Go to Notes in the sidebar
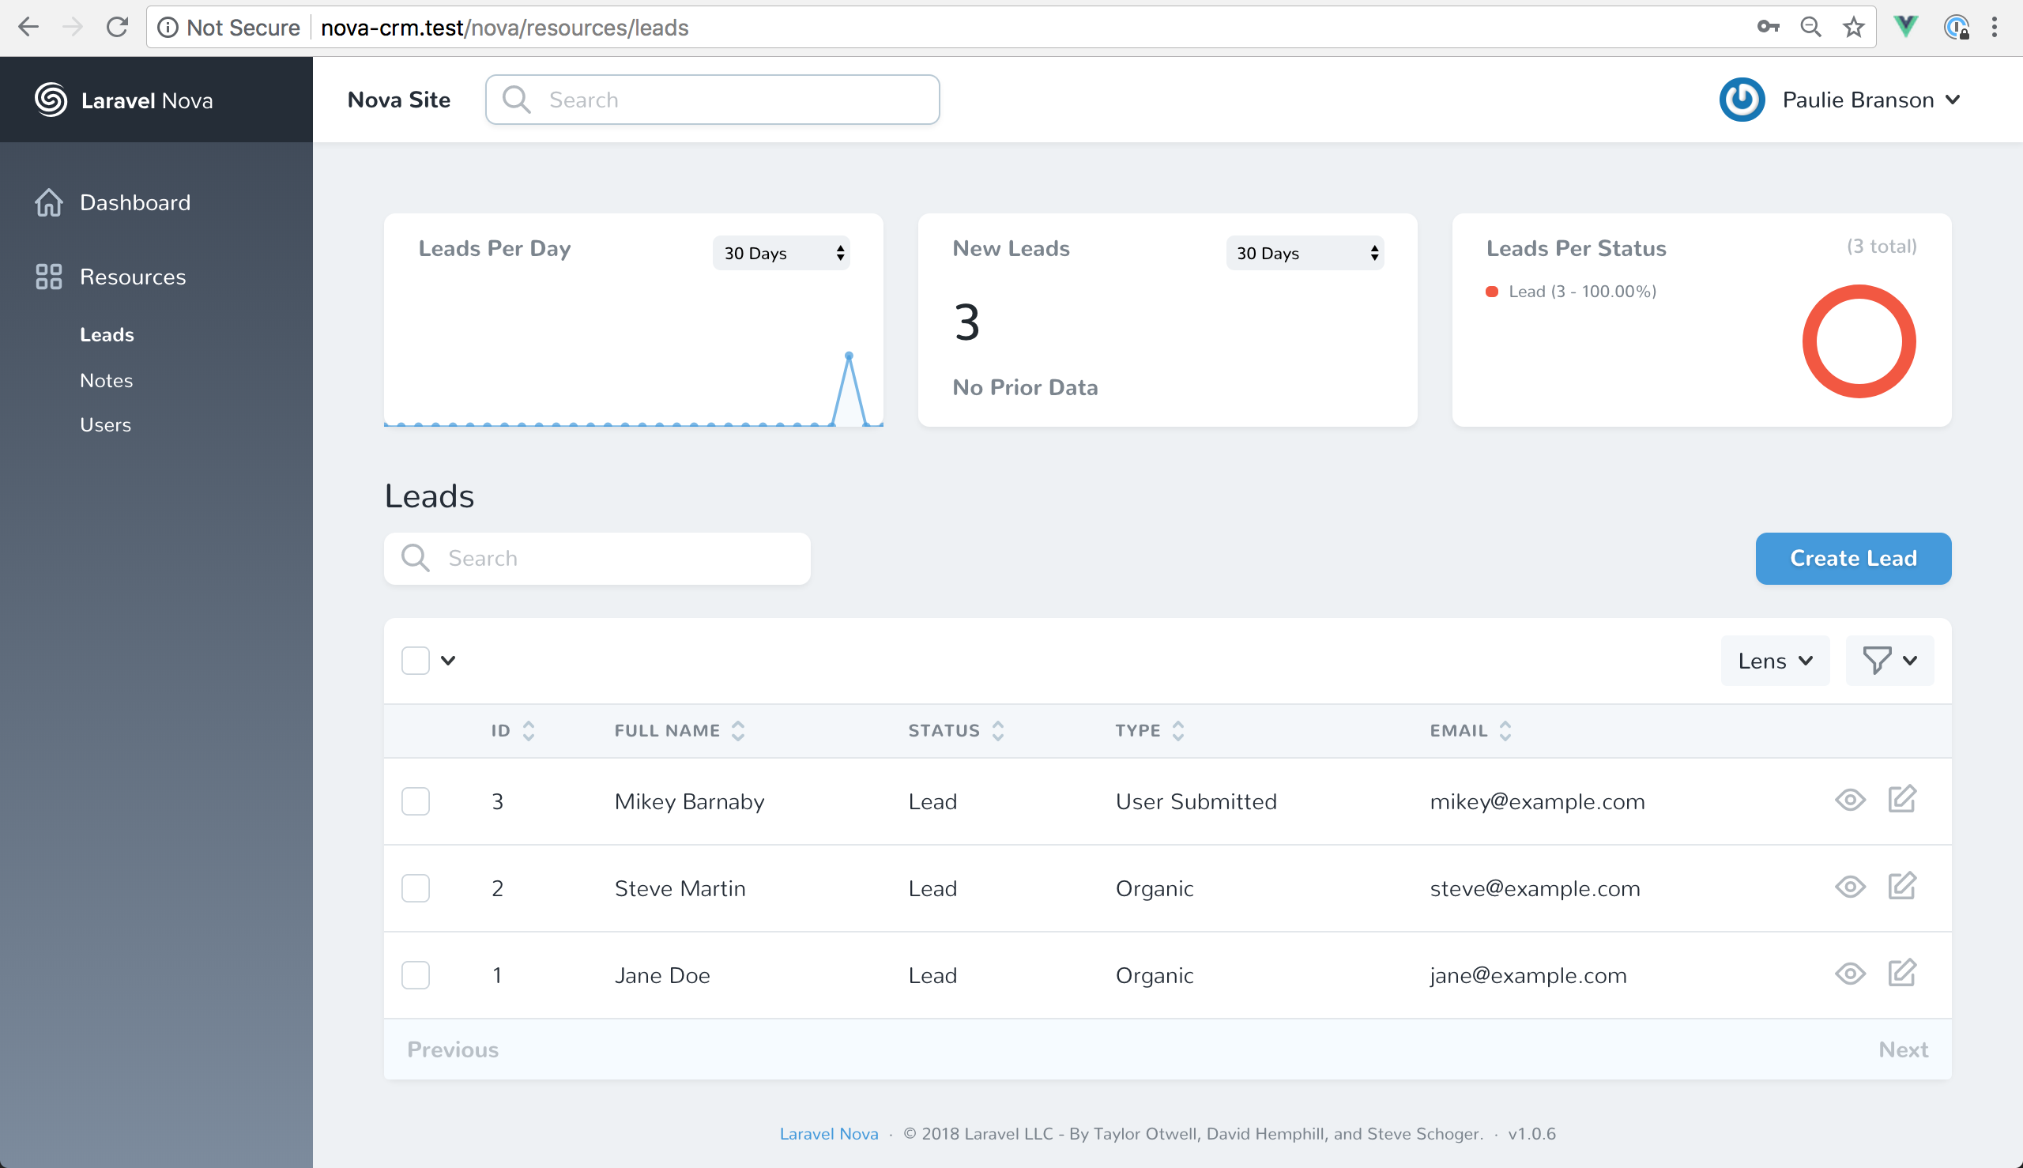 (106, 380)
